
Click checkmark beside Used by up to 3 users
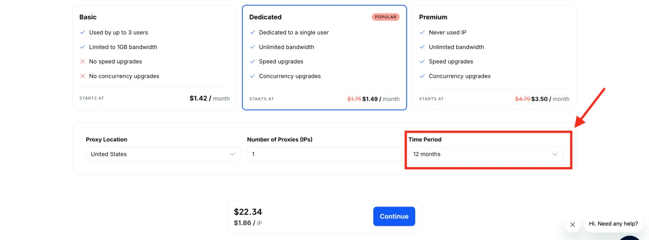[83, 32]
